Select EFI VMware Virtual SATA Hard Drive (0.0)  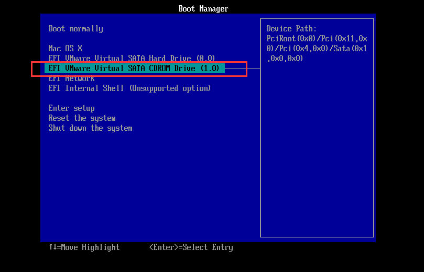[132, 59]
